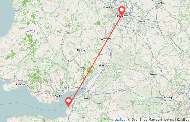This screenshot has height=122, width=190.
Task: Click the Newport city label
Action: pyautogui.click(x=67, y=87)
